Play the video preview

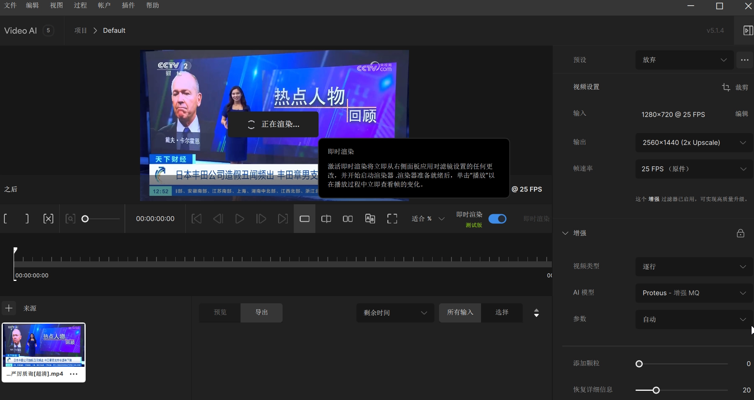[x=240, y=219]
